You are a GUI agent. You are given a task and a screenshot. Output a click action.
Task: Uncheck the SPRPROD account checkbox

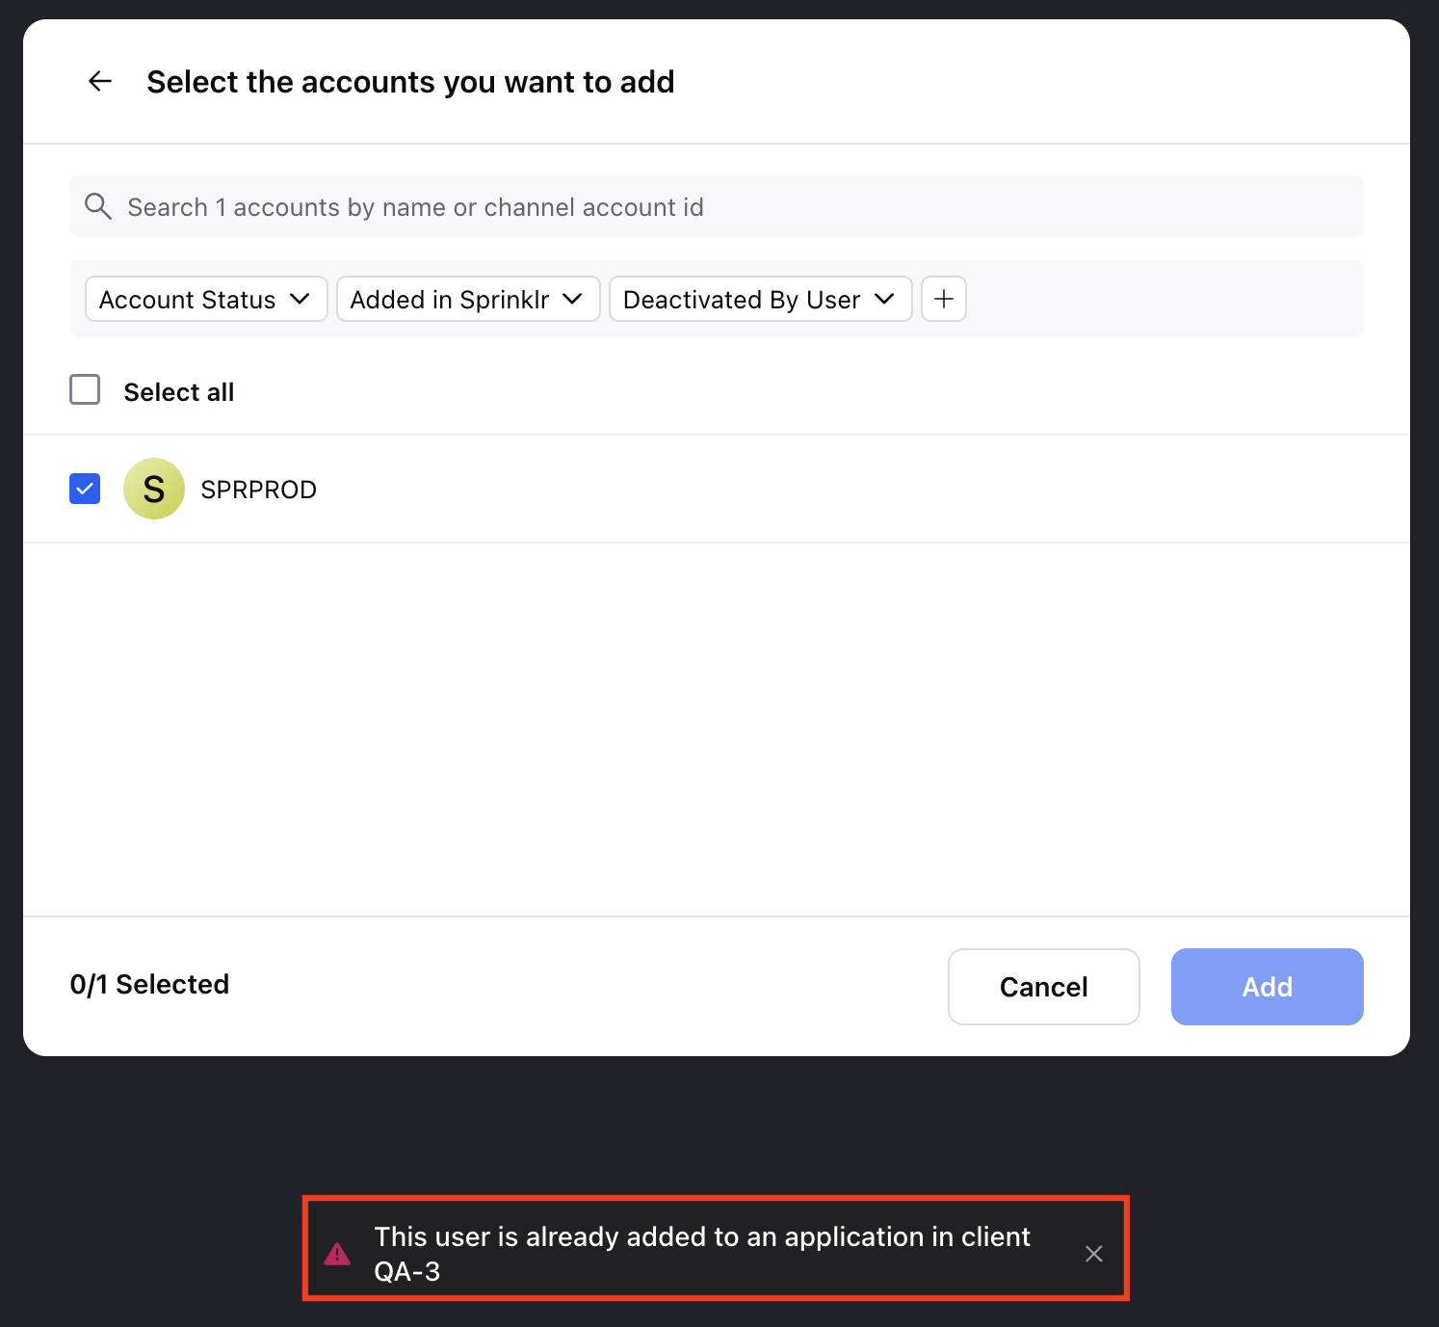[85, 489]
